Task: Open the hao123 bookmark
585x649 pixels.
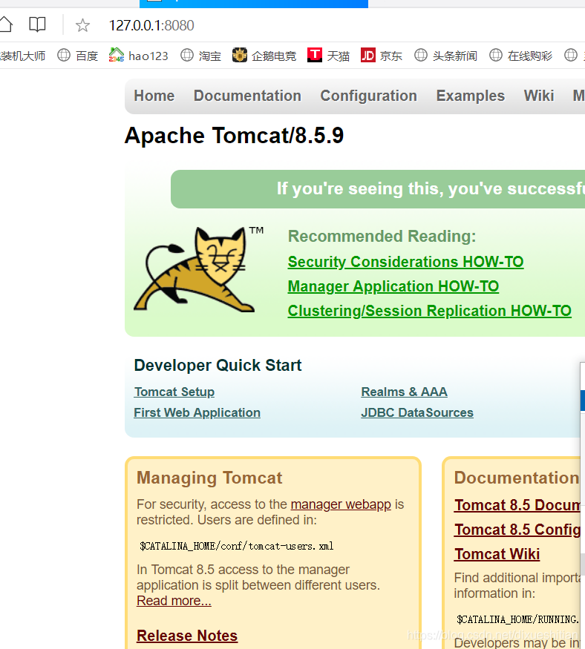Action: tap(138, 55)
